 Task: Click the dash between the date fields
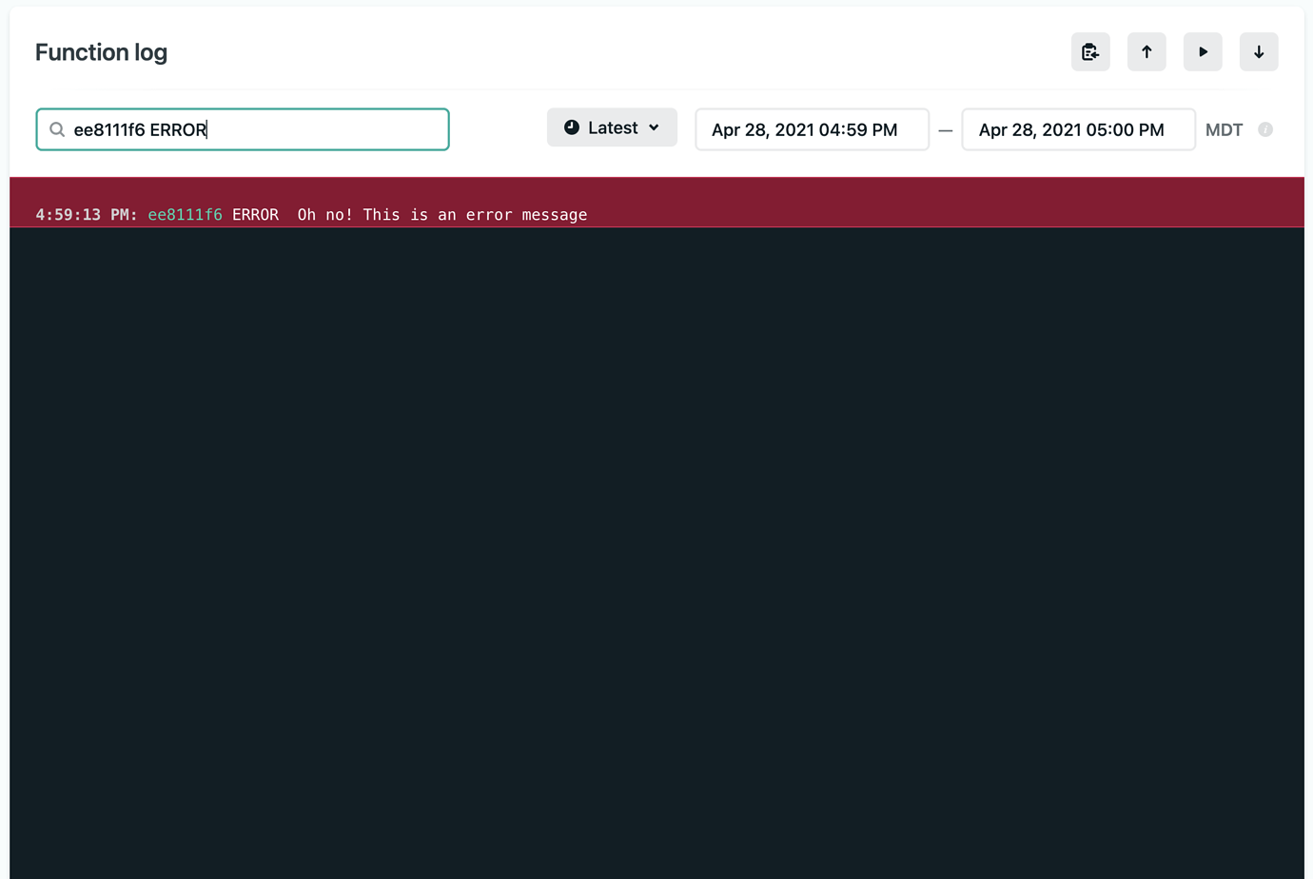[x=945, y=130]
